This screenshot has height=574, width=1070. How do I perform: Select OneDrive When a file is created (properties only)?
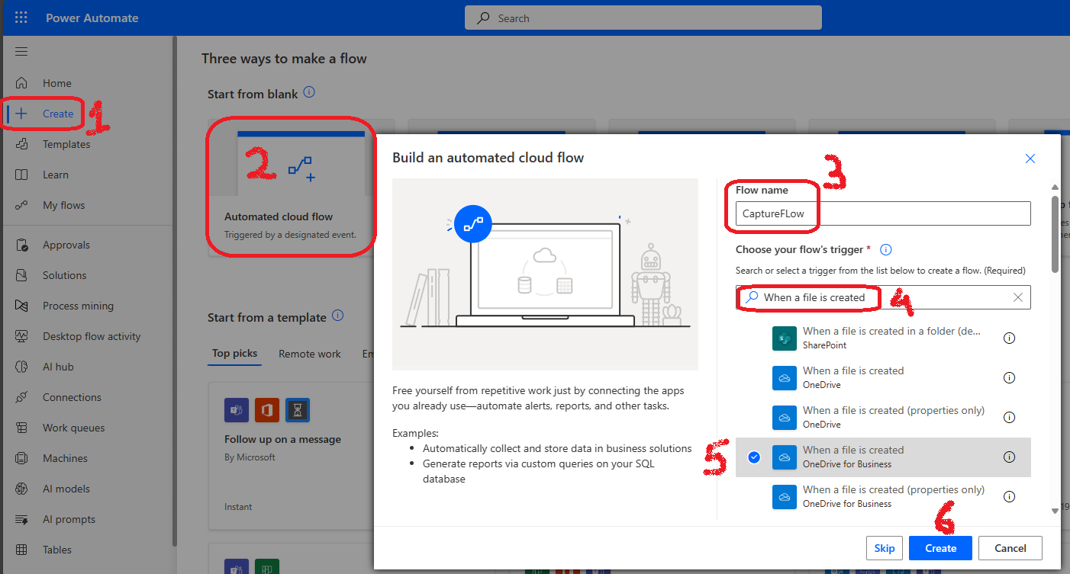tap(883, 417)
